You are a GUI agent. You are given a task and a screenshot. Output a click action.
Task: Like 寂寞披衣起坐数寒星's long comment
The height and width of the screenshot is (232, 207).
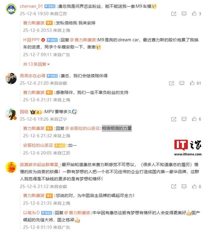194,186
